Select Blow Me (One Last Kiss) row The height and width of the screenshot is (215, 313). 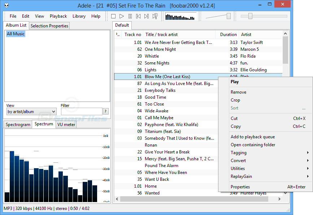click(166, 77)
